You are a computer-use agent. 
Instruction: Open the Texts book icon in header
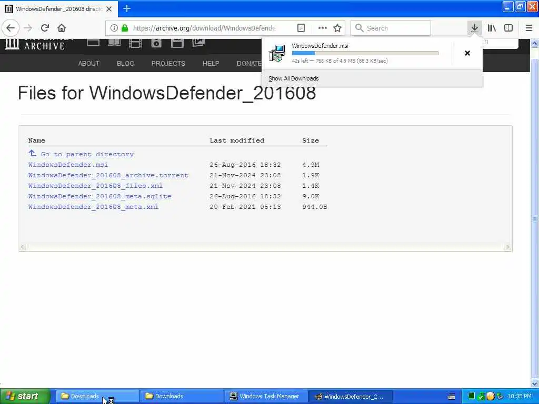(114, 43)
